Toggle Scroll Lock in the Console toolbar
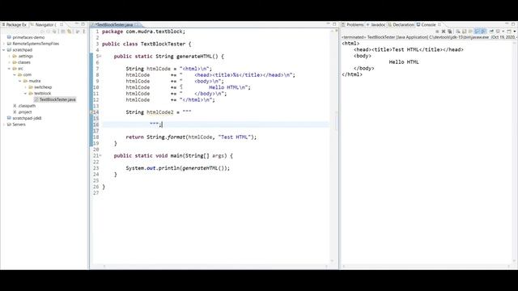The image size is (518, 291). coord(464,32)
